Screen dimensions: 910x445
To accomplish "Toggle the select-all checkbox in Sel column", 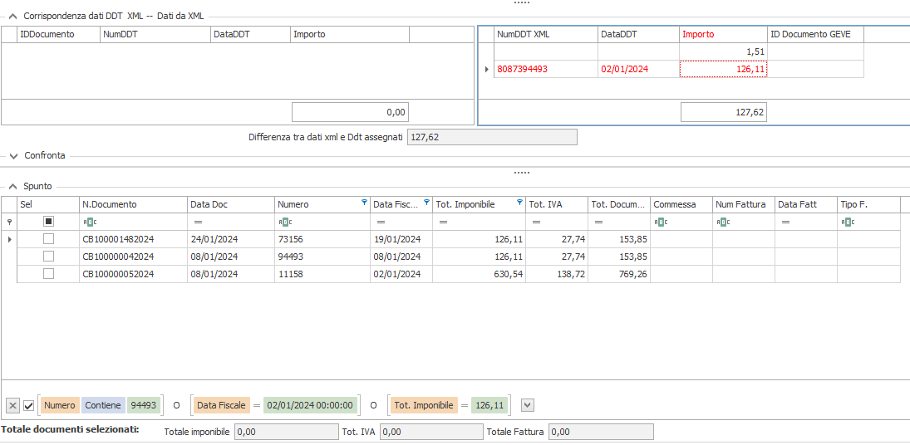I will click(49, 222).
